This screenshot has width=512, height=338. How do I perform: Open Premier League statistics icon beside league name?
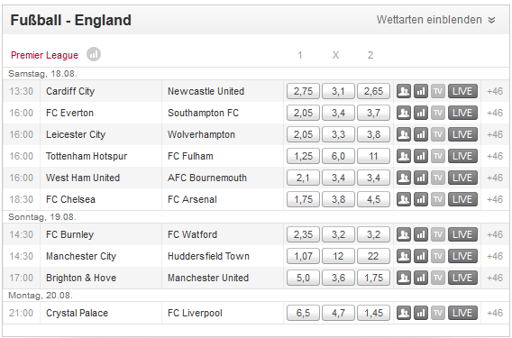click(x=94, y=54)
